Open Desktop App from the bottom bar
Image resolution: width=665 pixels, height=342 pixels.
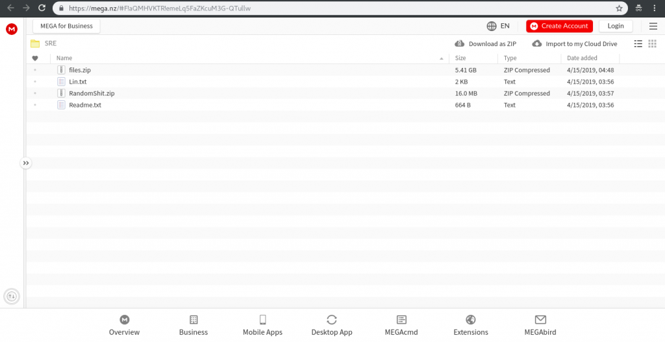point(332,326)
